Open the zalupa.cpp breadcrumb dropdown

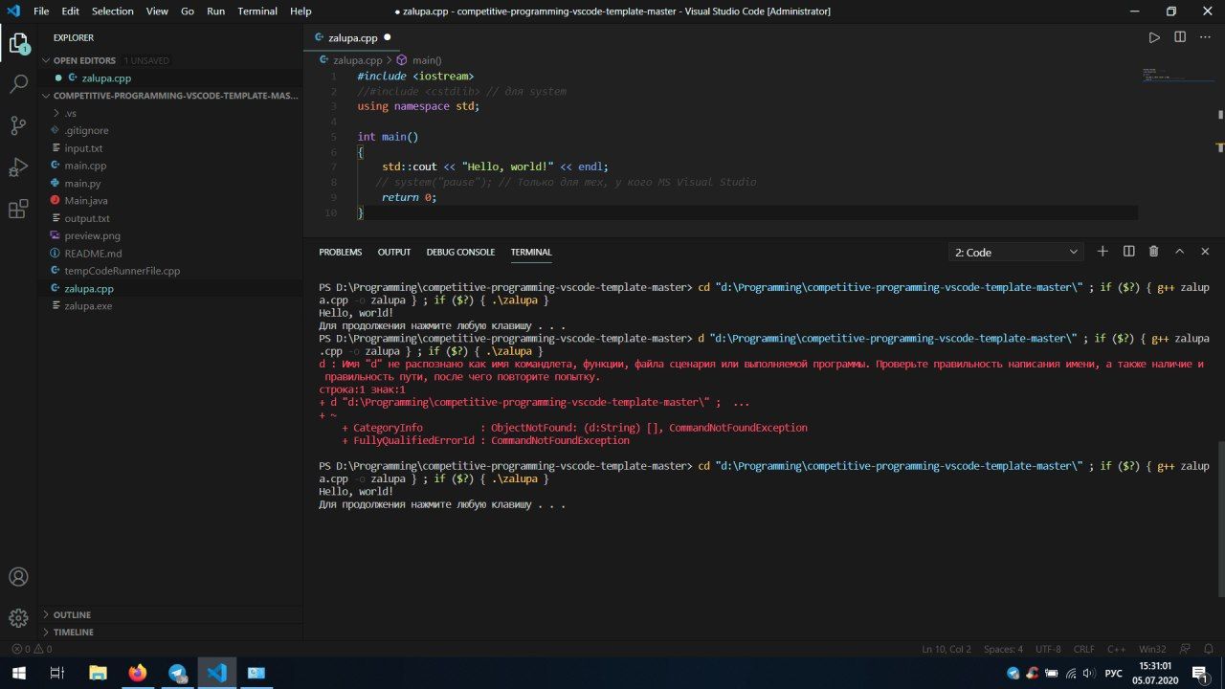coord(350,59)
